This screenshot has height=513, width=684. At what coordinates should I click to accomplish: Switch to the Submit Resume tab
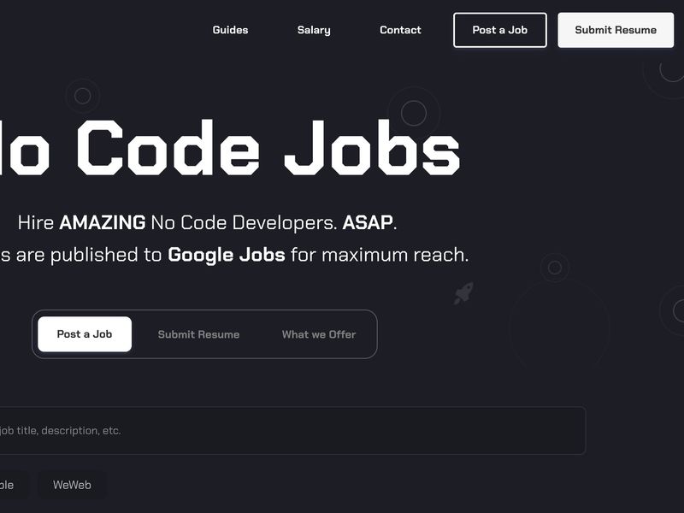[198, 334]
